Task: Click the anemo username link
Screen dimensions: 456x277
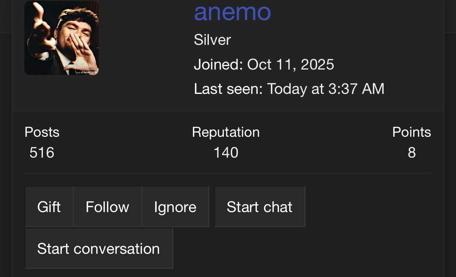Action: pyautogui.click(x=232, y=12)
